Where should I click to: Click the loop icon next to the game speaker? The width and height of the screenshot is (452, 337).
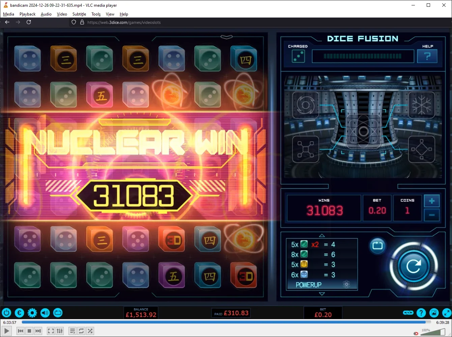(58, 313)
